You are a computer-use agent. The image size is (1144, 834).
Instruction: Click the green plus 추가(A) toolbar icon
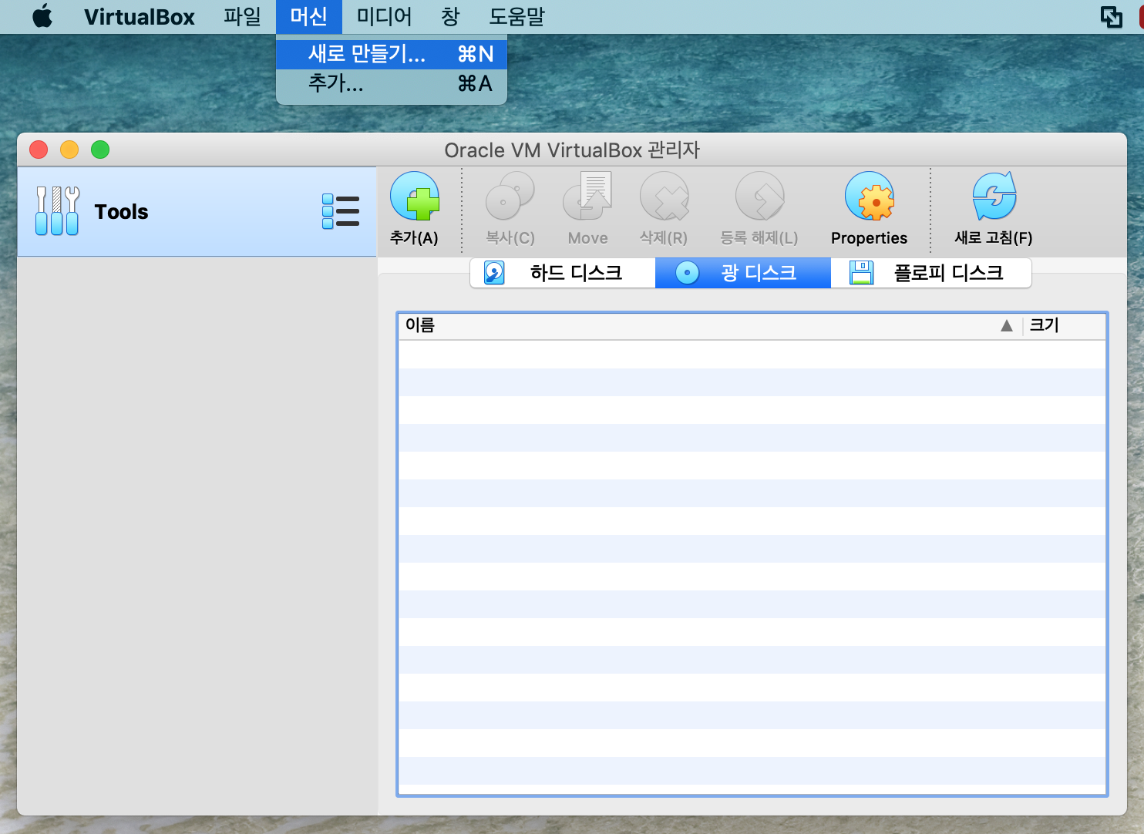pos(414,197)
